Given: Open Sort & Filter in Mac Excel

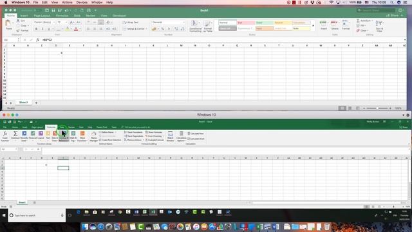Looking at the screenshot, I should point(379,26).
